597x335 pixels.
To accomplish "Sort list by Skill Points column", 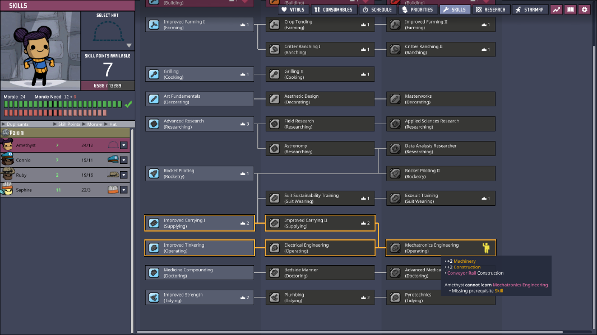I will [x=67, y=124].
